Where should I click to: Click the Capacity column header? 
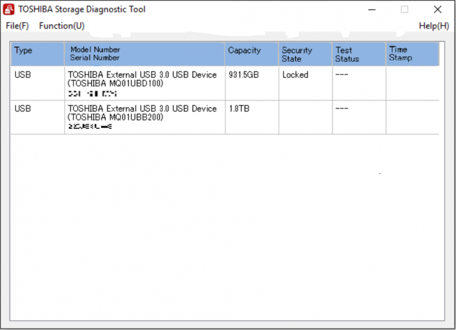click(251, 54)
